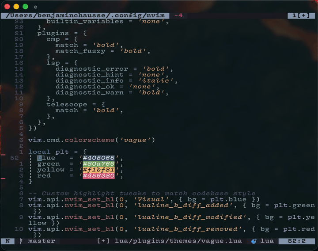Click the plt.red reference
318x251 pixels.
coord(299,229)
